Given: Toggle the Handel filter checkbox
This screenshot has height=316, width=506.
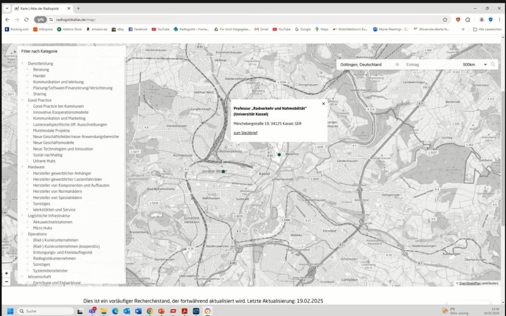Looking at the screenshot, I should click(x=27, y=76).
